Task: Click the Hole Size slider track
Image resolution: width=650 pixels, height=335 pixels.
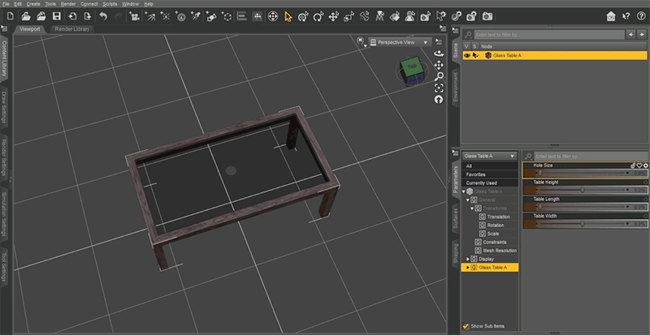Action: click(x=582, y=173)
